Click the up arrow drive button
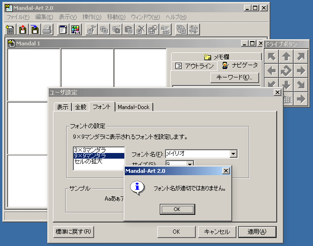The height and width of the screenshot is (246, 313). 286,57
